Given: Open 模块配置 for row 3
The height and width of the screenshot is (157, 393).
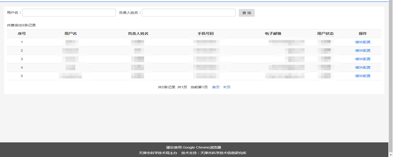Looking at the screenshot, I should tap(363, 59).
